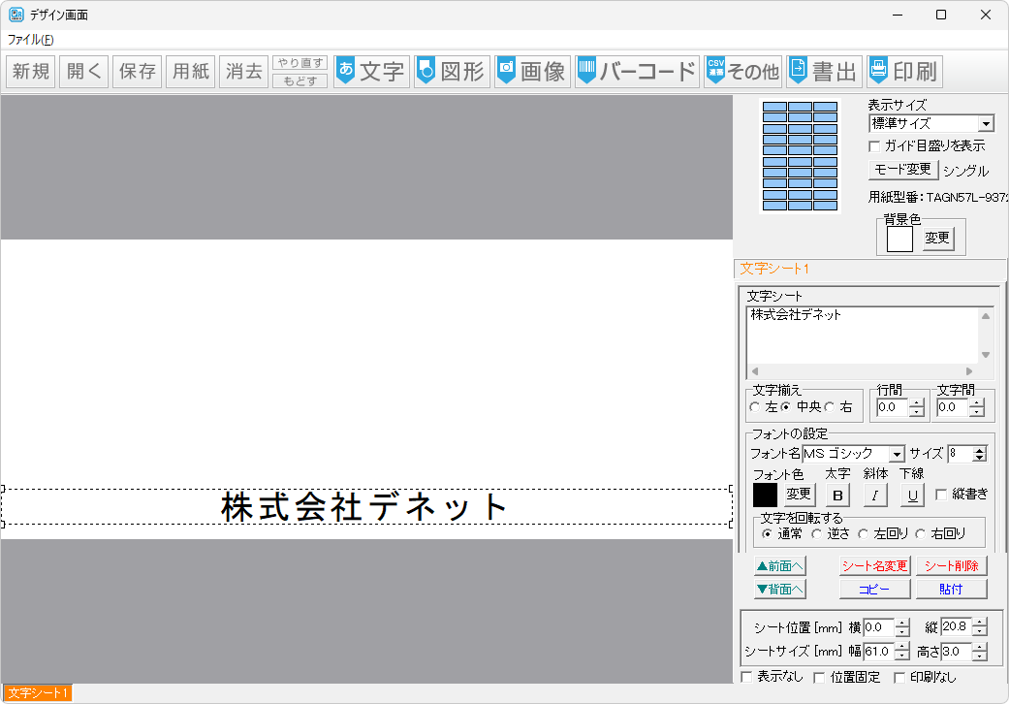Select 左 text alignment radio

tap(755, 406)
